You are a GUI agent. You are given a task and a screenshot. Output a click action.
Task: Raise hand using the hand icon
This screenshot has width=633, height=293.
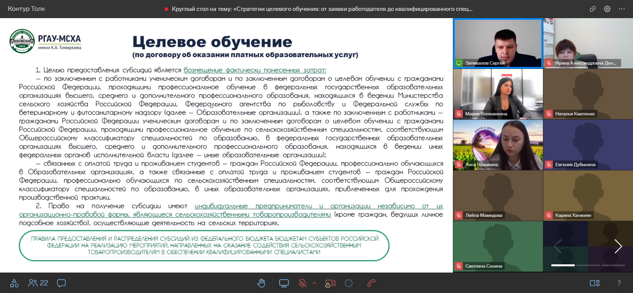[x=261, y=283]
